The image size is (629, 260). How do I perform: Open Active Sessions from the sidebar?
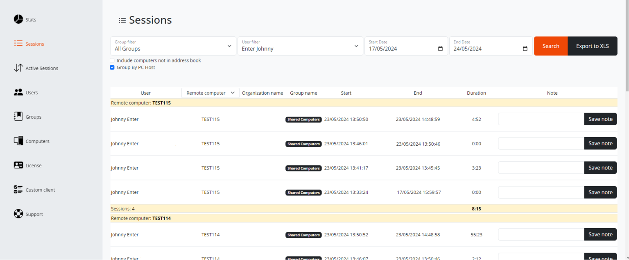pos(18,68)
